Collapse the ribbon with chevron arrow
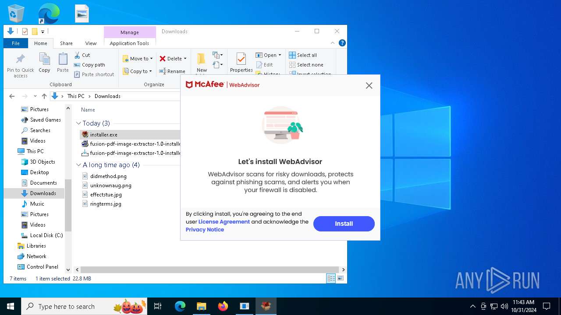Image resolution: width=561 pixels, height=315 pixels. tap(333, 43)
